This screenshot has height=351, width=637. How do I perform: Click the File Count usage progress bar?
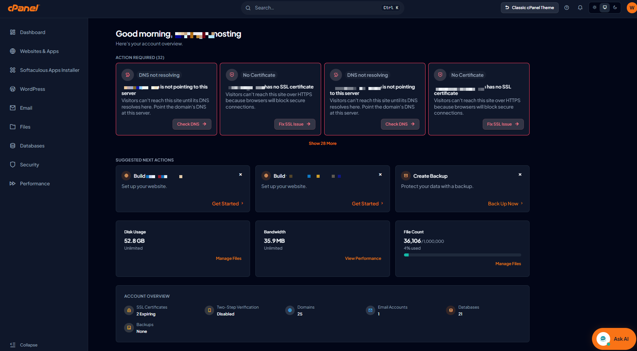coord(462,255)
